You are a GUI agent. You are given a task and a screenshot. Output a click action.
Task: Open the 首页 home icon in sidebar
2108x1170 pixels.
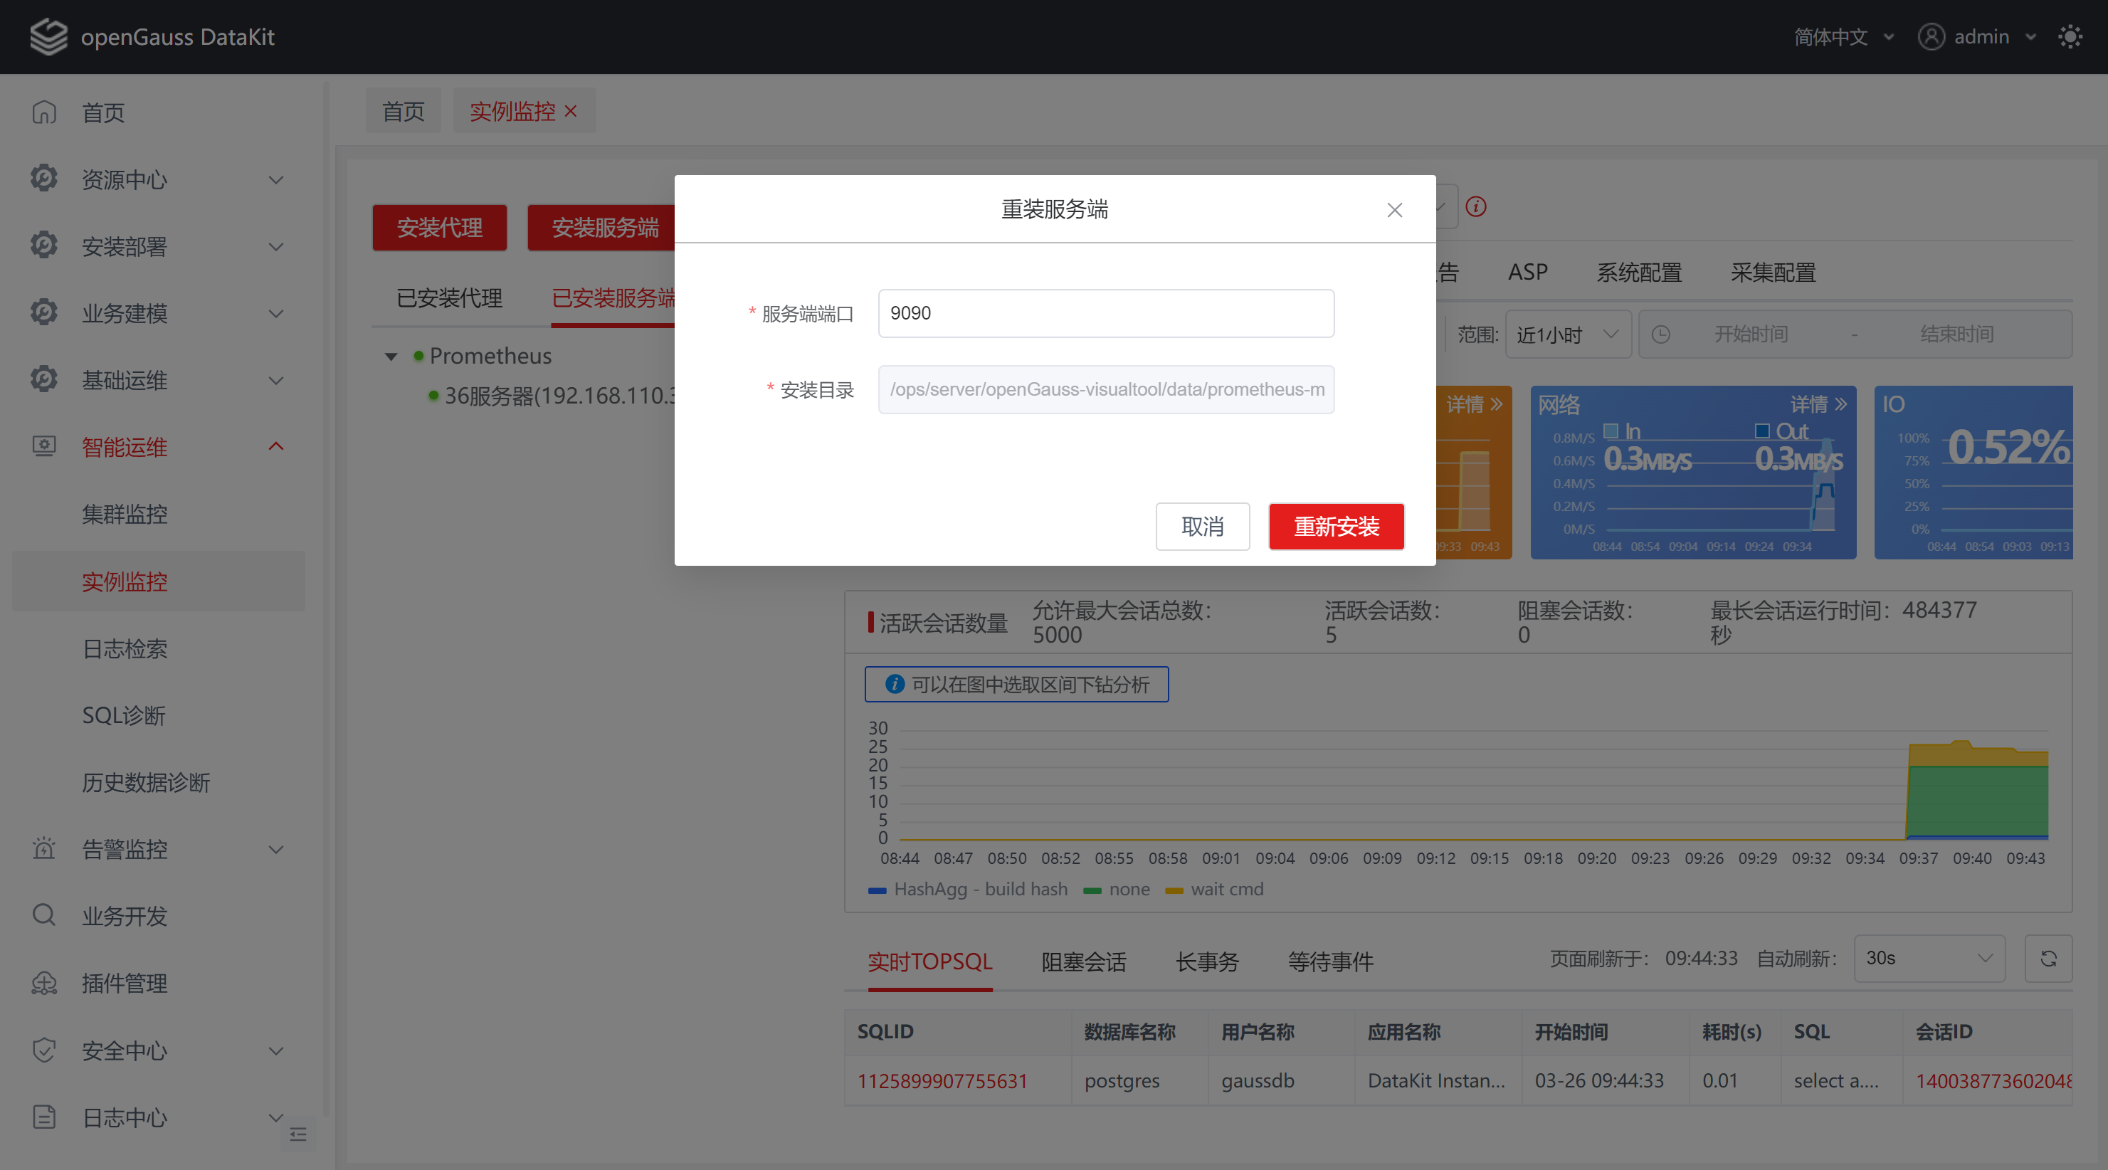[43, 113]
